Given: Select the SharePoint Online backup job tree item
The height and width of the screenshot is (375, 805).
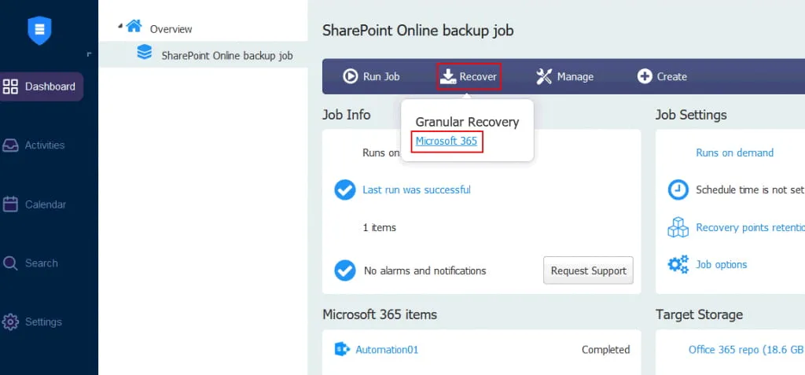Looking at the screenshot, I should tap(226, 56).
